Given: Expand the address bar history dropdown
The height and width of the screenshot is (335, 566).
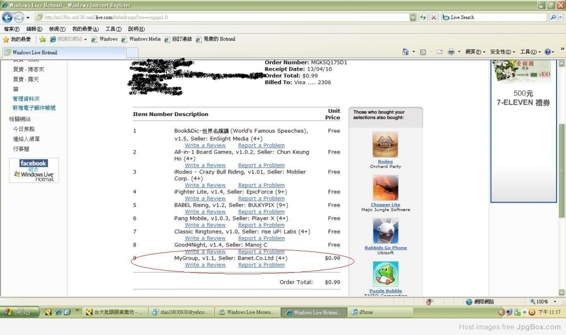Looking at the screenshot, I should tap(413, 18).
